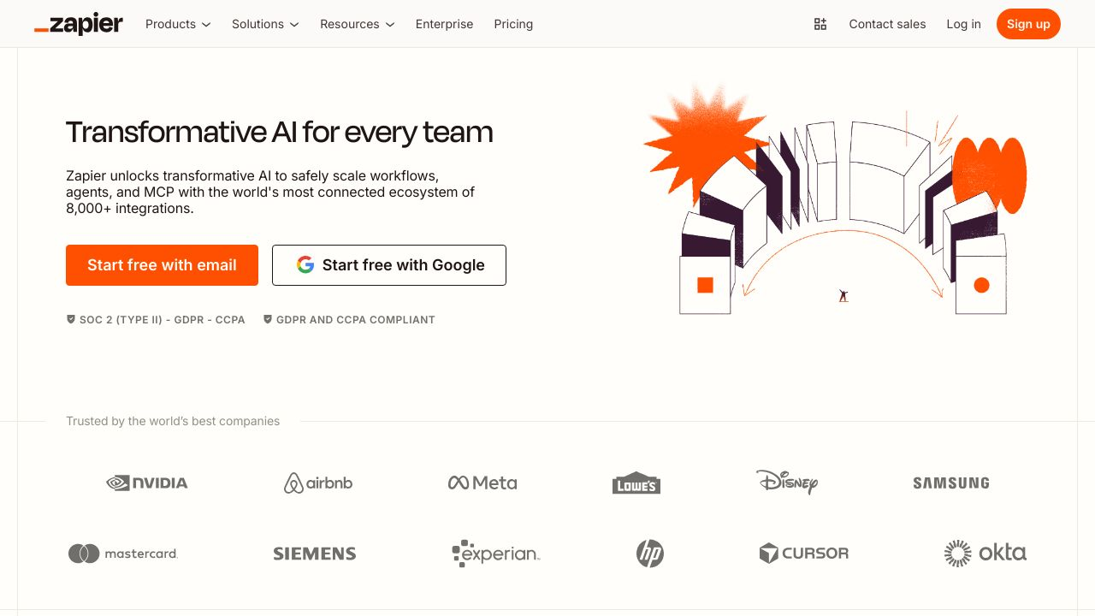The height and width of the screenshot is (616, 1095).
Task: Click the Sign up button
Action: (1028, 24)
